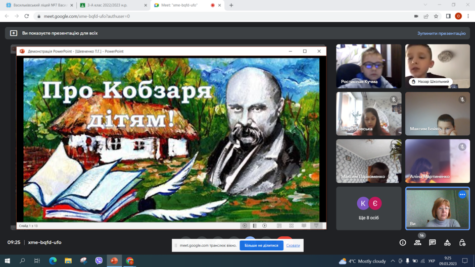The image size is (475, 267).
Task: Click the presentation screen-share icon in banner
Action: 14,33
